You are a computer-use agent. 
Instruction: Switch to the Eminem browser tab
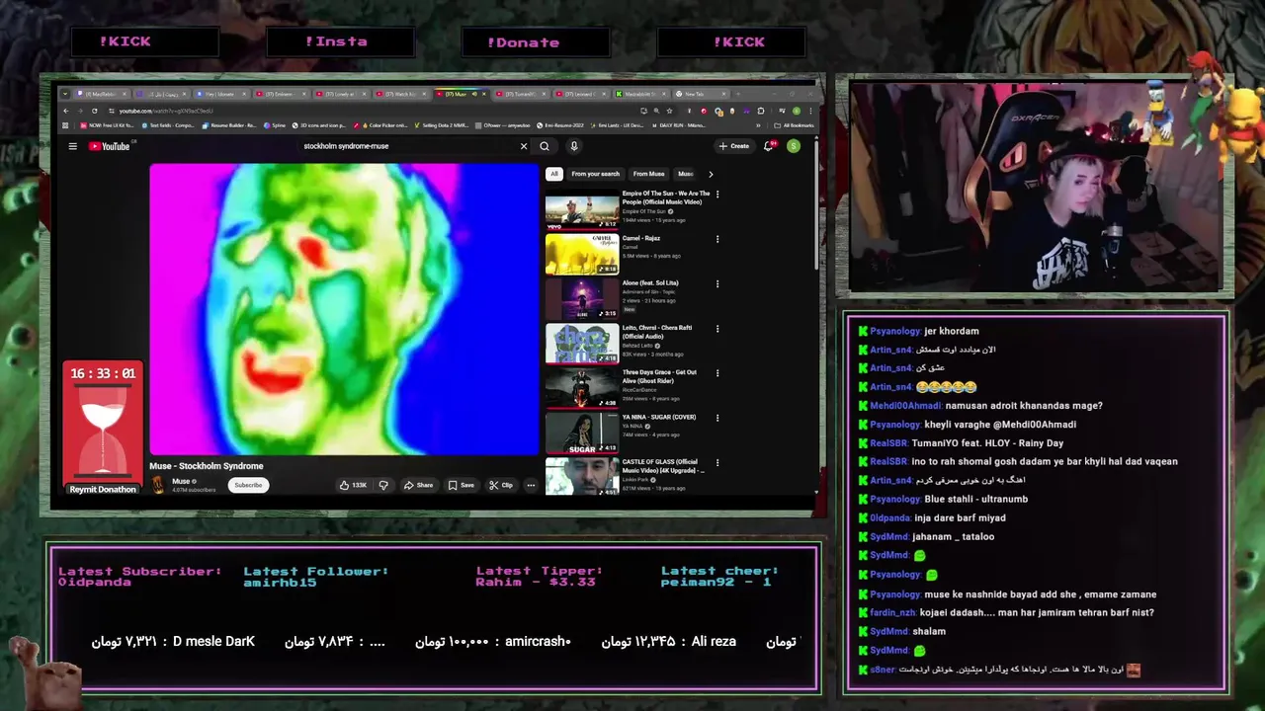point(281,94)
